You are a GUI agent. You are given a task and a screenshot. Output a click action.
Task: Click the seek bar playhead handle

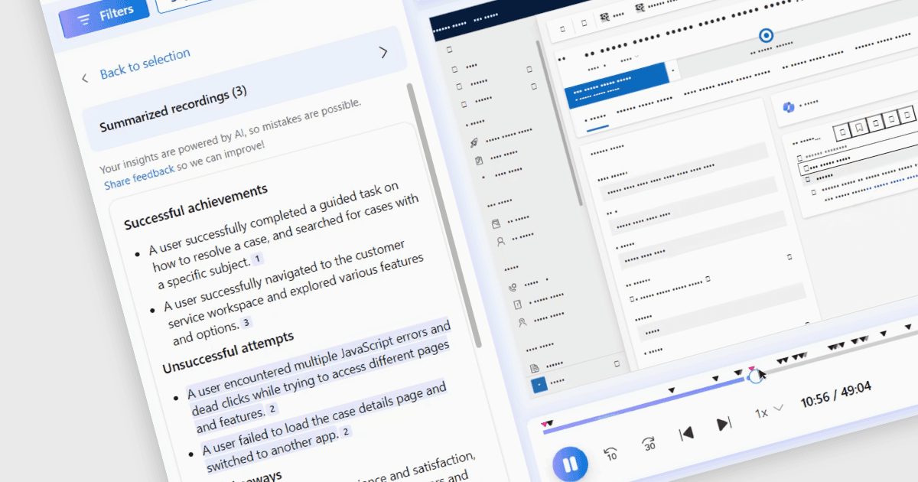tap(754, 376)
